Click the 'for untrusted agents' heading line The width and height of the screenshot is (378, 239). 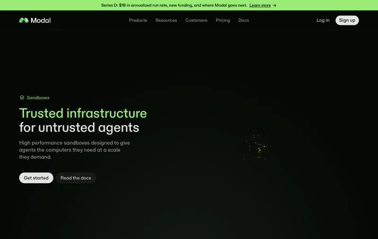click(79, 128)
